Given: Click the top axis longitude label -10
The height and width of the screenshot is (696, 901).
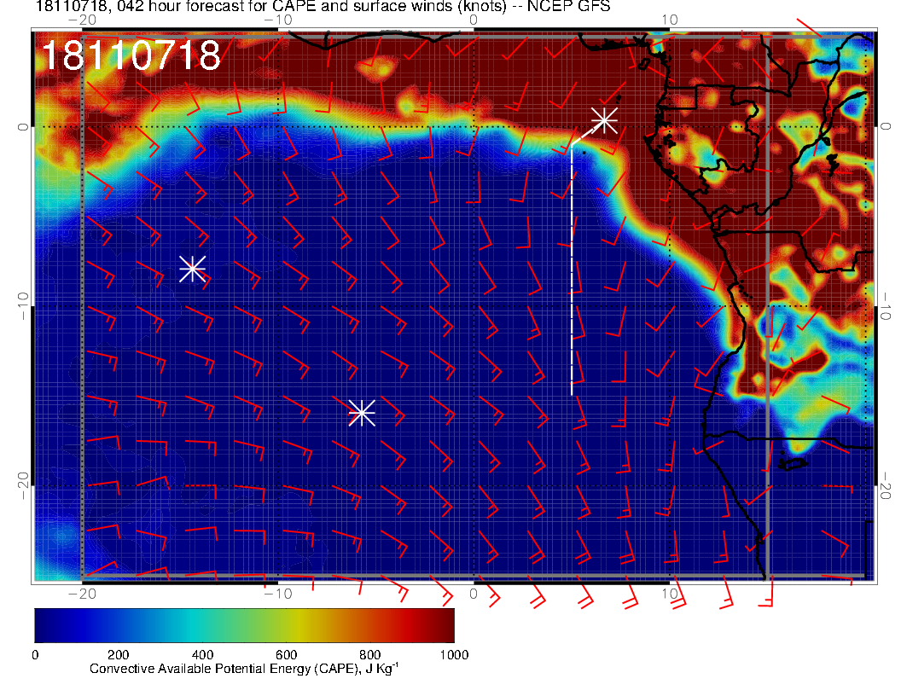Looking at the screenshot, I should [x=278, y=20].
